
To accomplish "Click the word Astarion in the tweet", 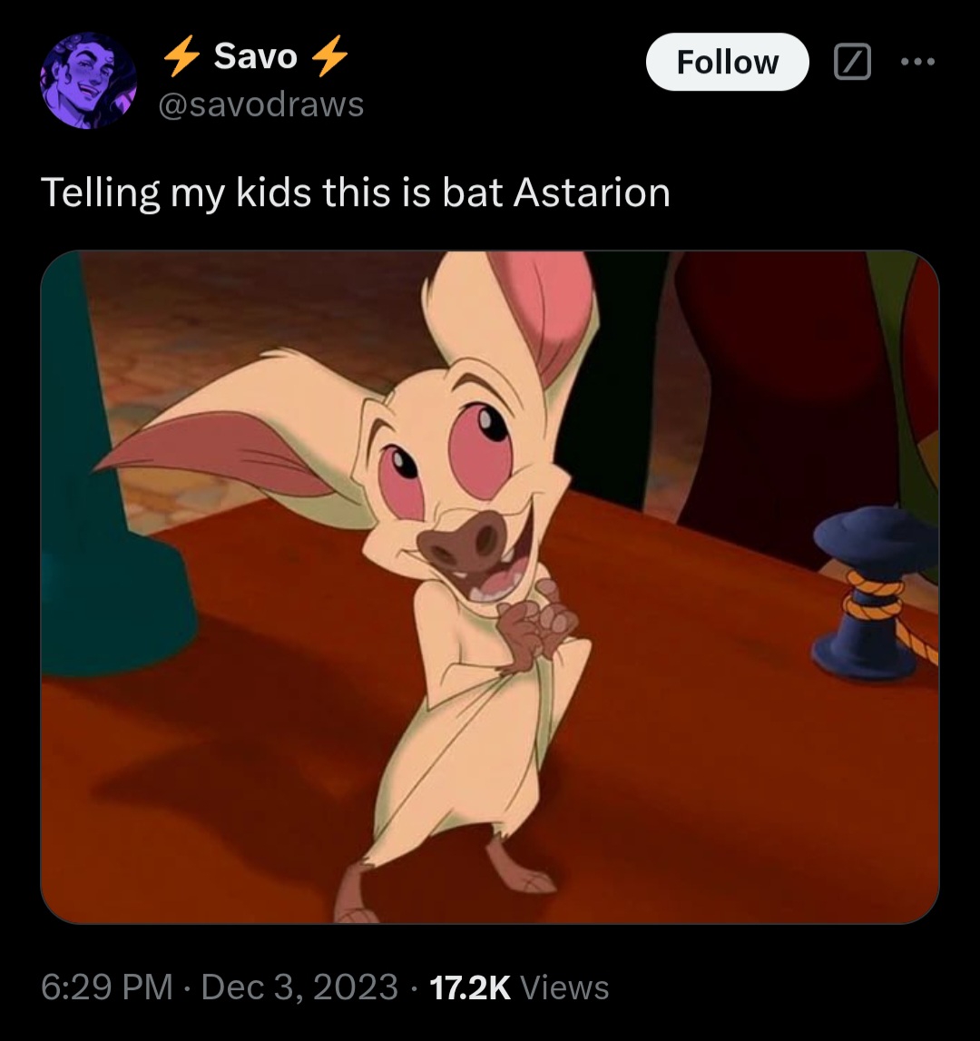I will coord(592,192).
